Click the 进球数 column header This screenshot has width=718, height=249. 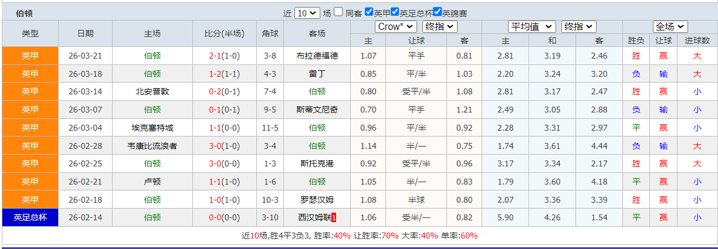click(697, 40)
